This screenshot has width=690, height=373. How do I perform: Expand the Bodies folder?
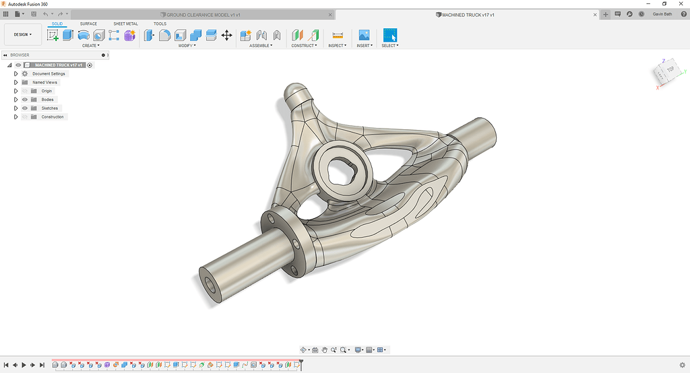pos(16,100)
